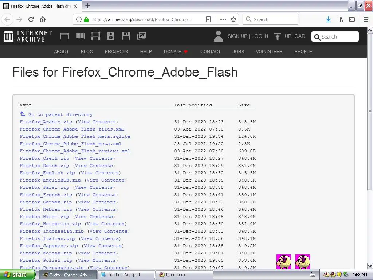This screenshot has width=373, height=280.
Task: Toggle reader view in address bar
Action: (208, 20)
